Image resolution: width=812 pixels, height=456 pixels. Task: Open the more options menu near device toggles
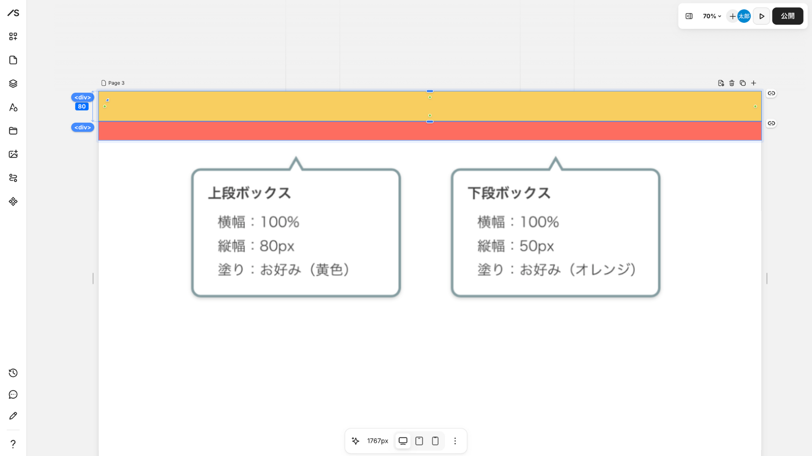(455, 440)
